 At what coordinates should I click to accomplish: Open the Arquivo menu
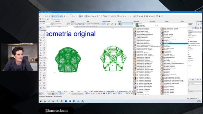[x=41, y=14]
